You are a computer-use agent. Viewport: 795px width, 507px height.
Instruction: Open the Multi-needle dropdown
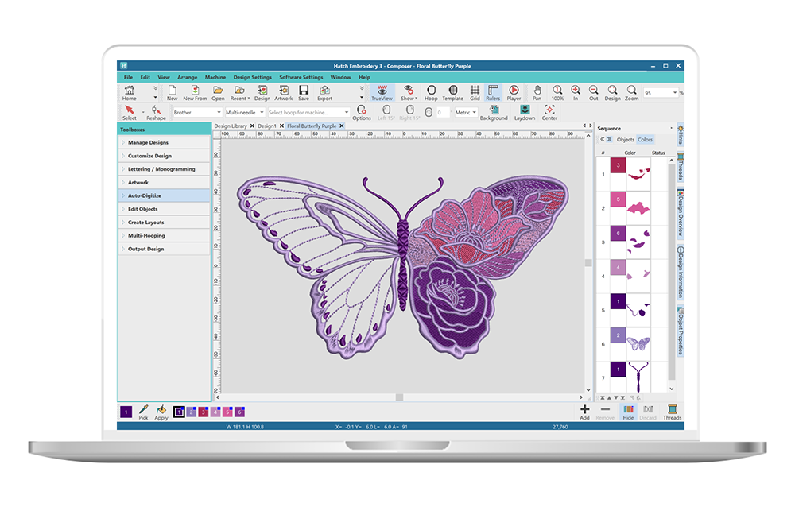pyautogui.click(x=262, y=111)
